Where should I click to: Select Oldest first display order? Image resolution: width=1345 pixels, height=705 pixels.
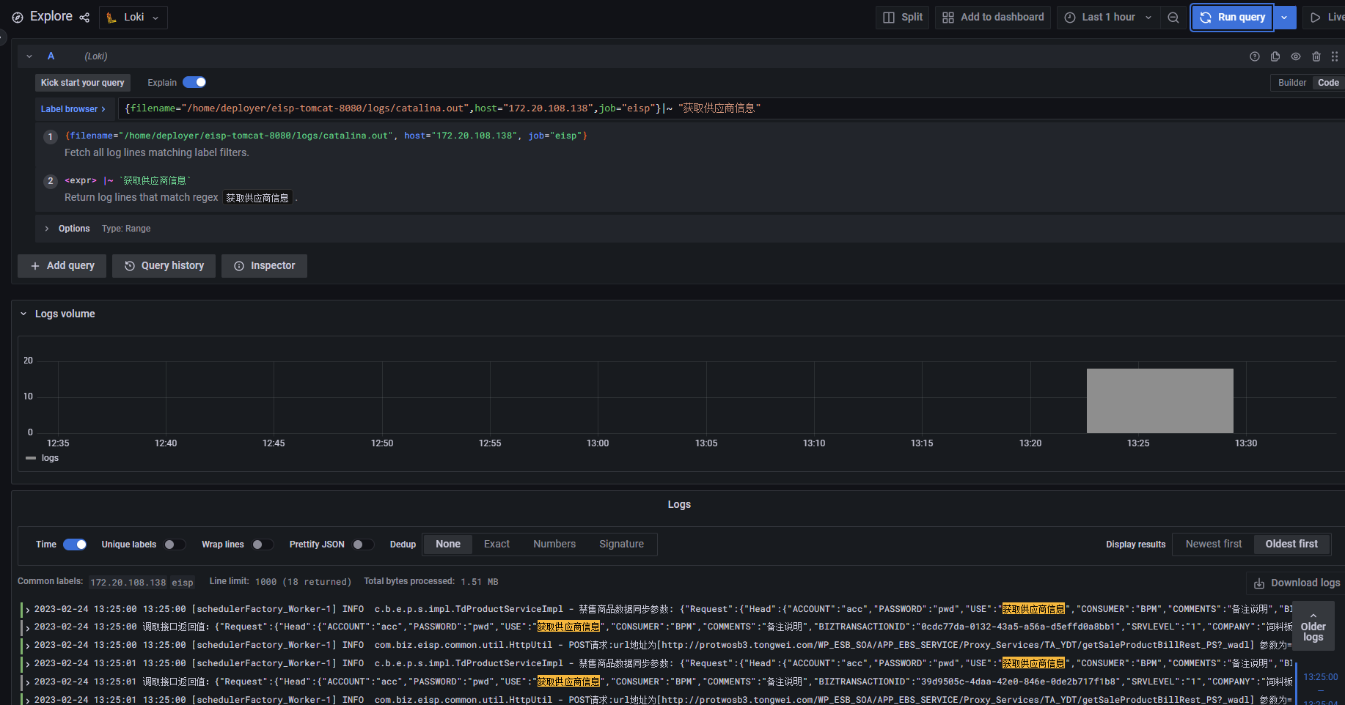(x=1291, y=545)
